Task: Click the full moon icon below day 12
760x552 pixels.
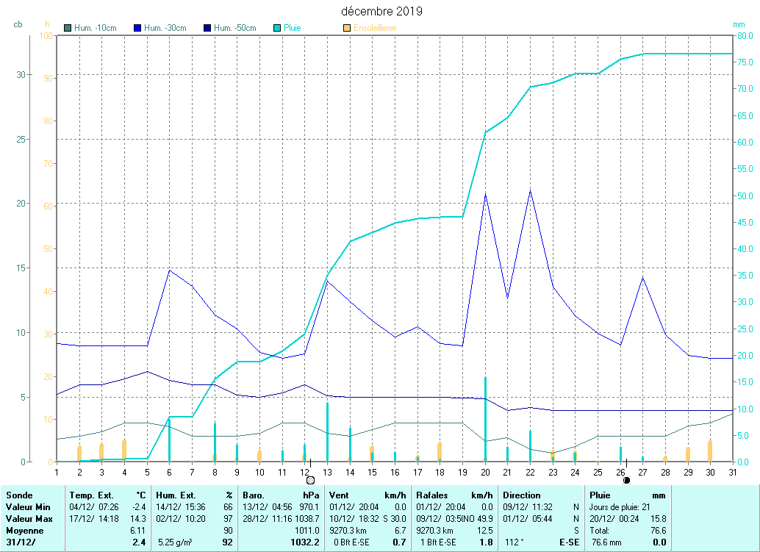Action: click(x=310, y=480)
